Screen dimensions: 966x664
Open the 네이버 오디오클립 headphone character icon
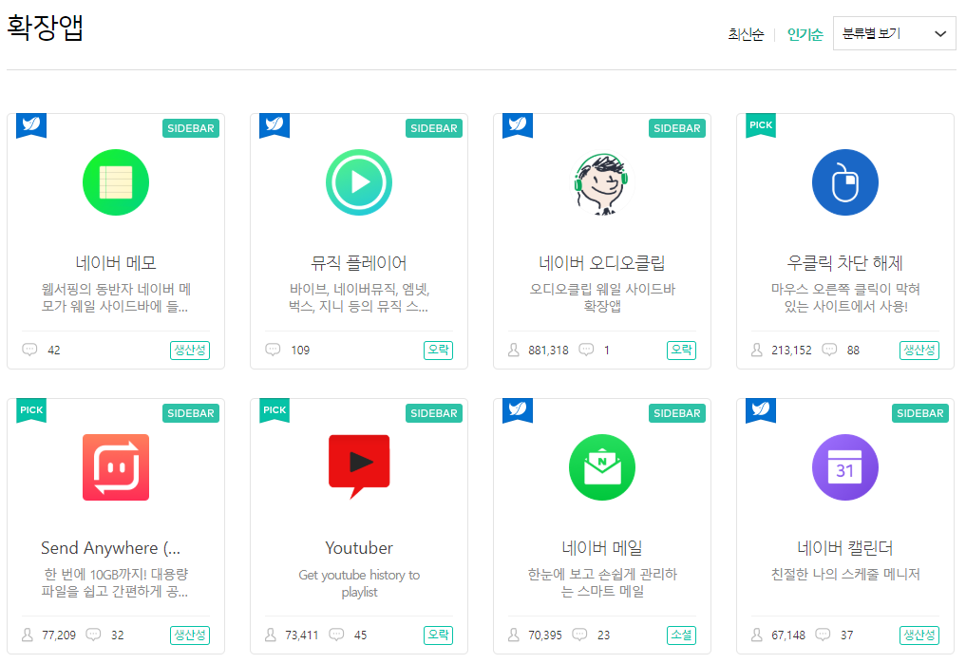[x=602, y=183]
